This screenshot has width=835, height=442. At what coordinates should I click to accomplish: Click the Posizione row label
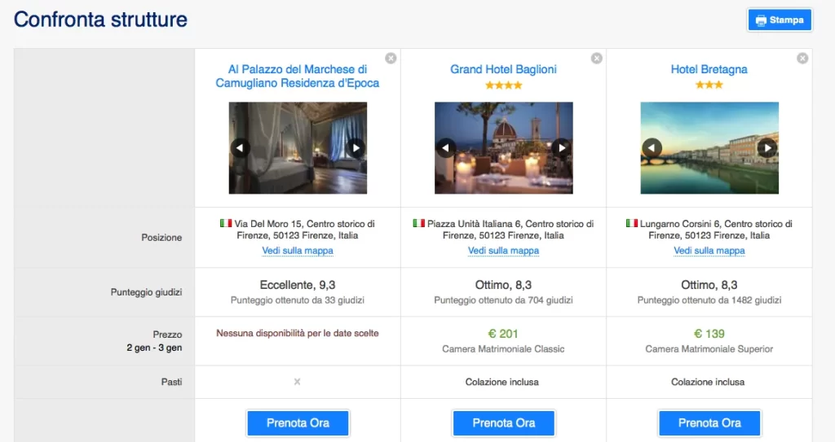pyautogui.click(x=161, y=237)
